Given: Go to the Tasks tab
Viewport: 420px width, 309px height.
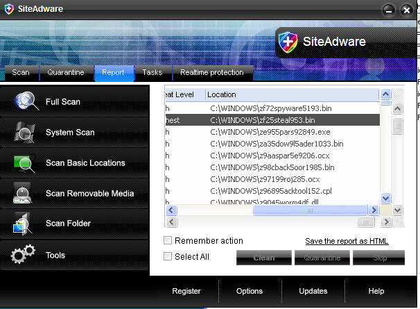Looking at the screenshot, I should click(152, 72).
